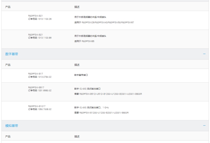
Task: Click 描述 column header in 数字基带 section
Action: click(77, 65)
